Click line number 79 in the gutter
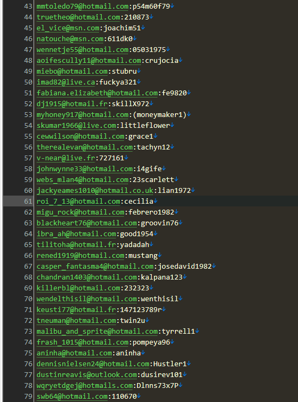 pos(28,397)
